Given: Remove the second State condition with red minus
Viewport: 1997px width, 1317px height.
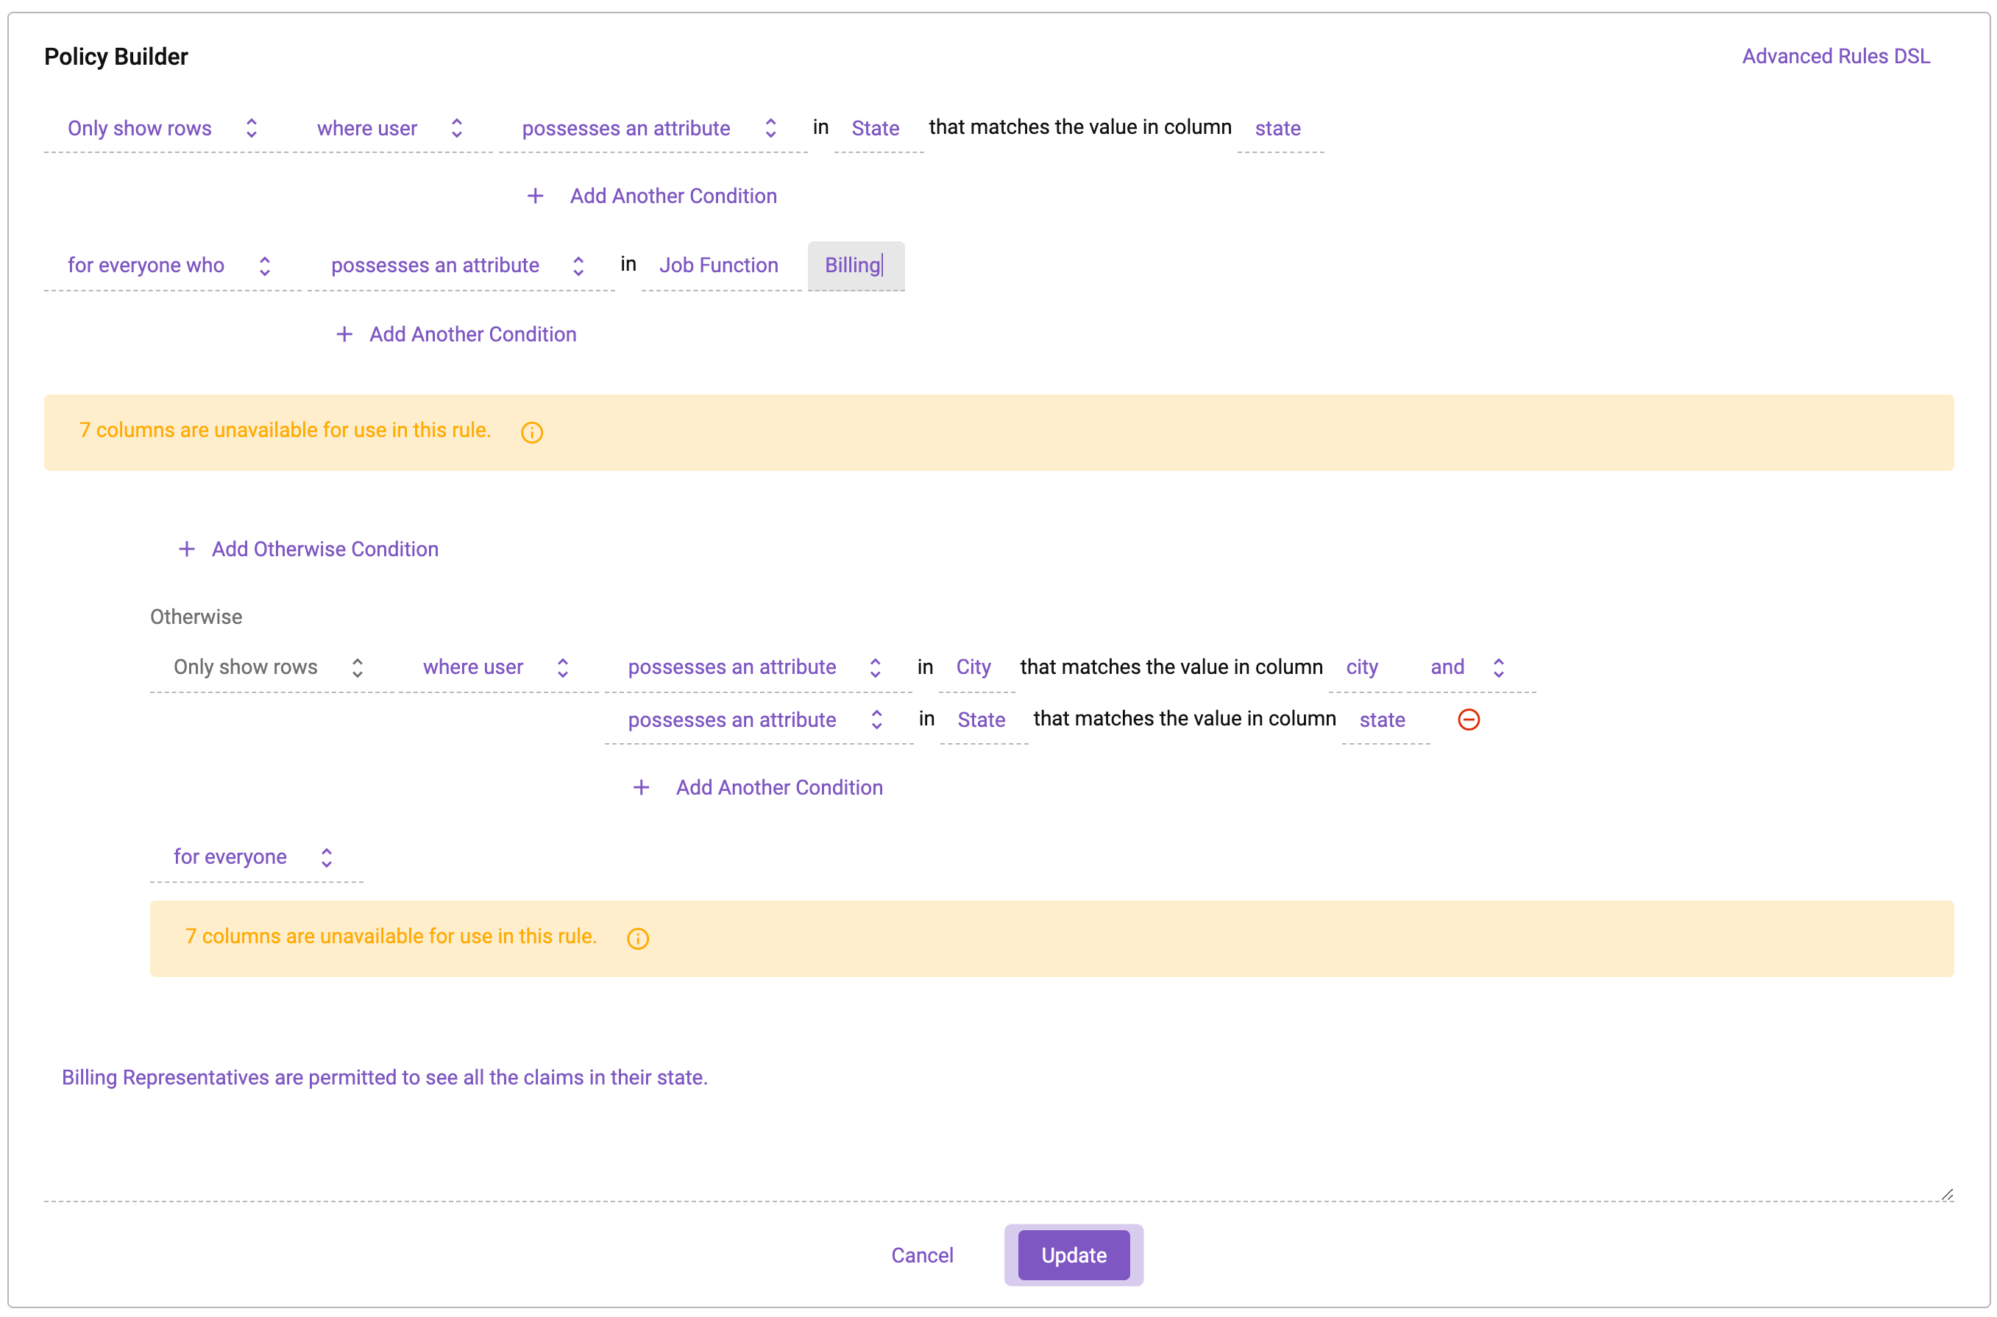Looking at the screenshot, I should pyautogui.click(x=1468, y=719).
